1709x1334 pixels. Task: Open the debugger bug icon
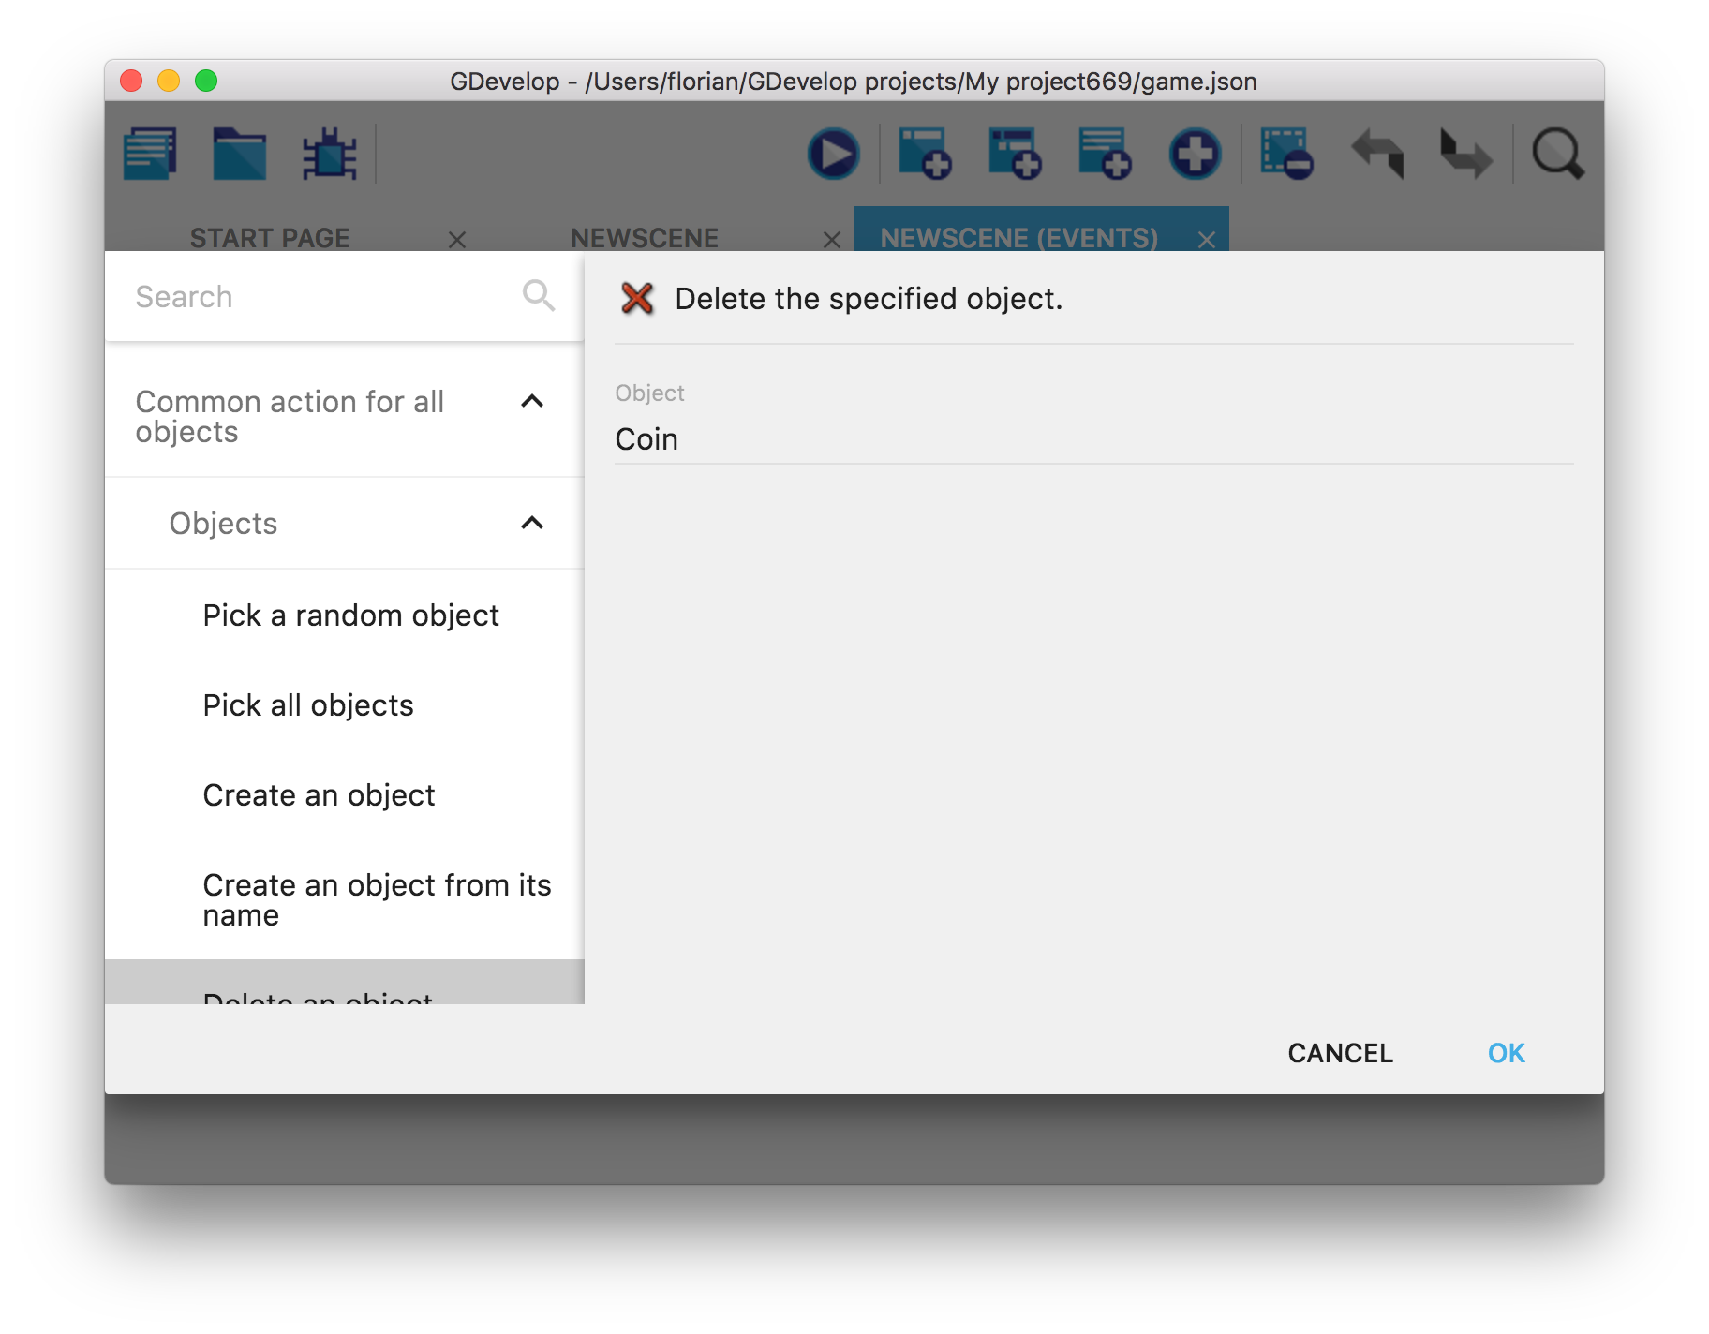point(329,154)
